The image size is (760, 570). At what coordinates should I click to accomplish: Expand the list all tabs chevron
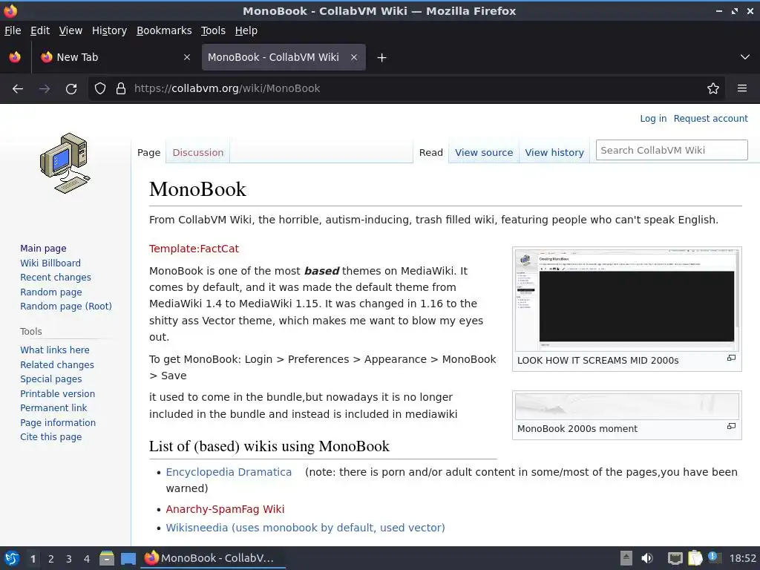pos(745,57)
